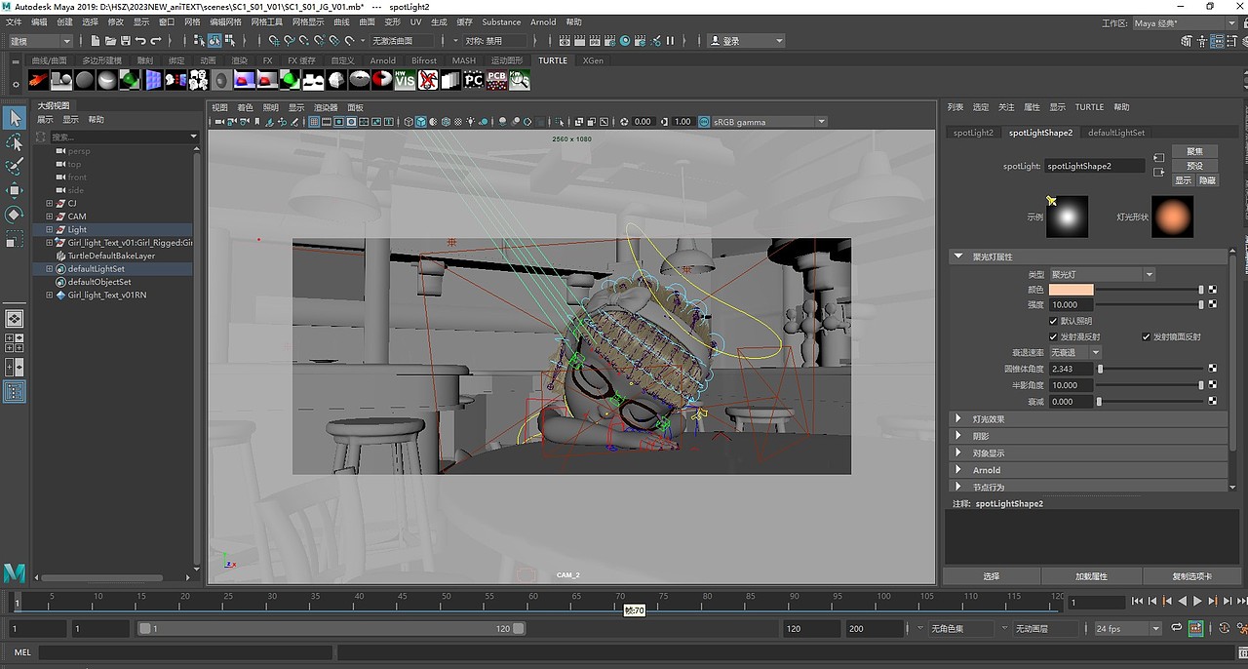Open the sRGB gamma color space dropdown
This screenshot has width=1248, height=669.
769,122
